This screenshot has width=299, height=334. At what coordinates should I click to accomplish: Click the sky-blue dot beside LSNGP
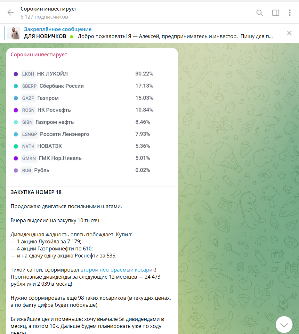[16, 134]
